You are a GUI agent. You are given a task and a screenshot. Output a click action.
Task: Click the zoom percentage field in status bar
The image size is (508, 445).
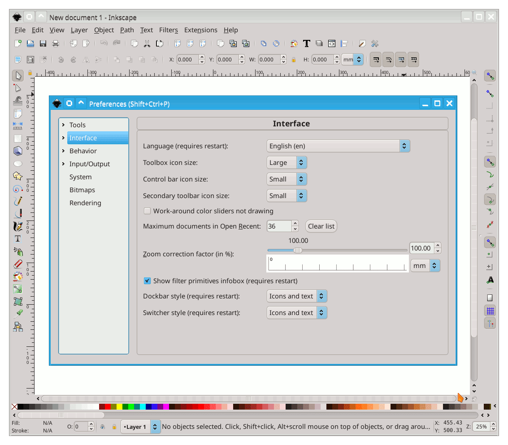[x=482, y=427]
